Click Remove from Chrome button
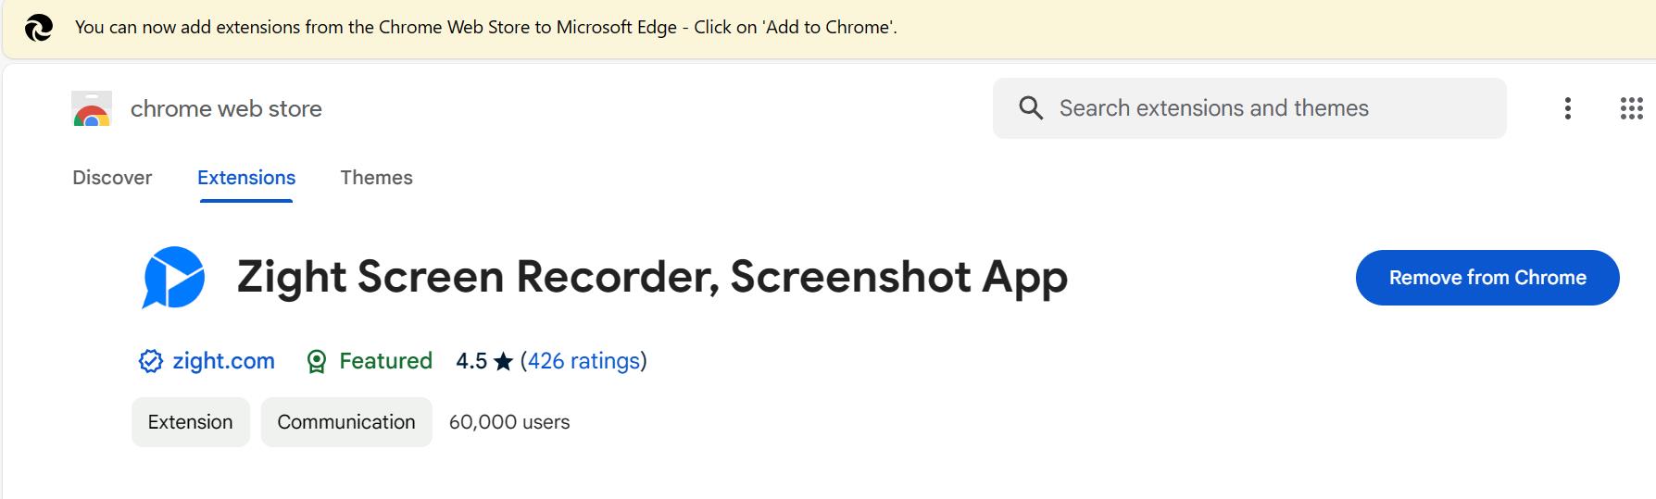The height and width of the screenshot is (499, 1656). (1487, 278)
